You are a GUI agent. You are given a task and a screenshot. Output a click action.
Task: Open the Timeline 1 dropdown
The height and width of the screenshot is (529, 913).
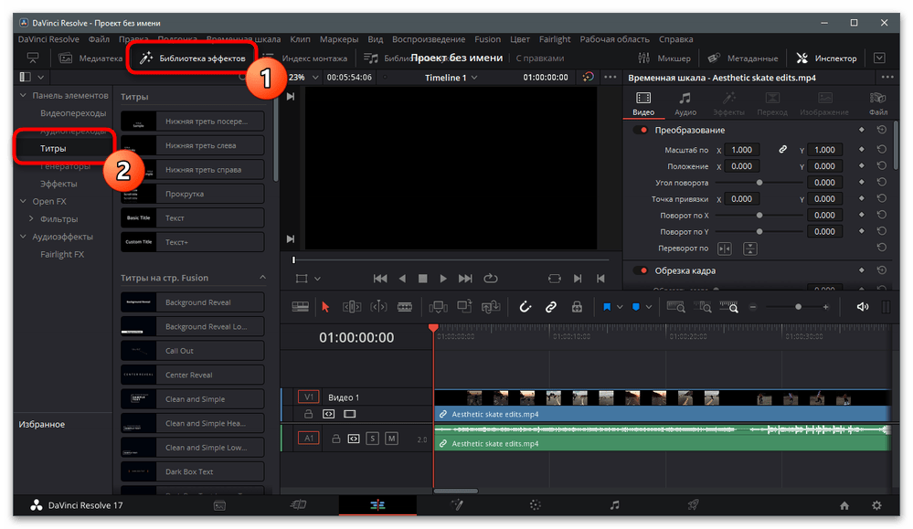(451, 78)
